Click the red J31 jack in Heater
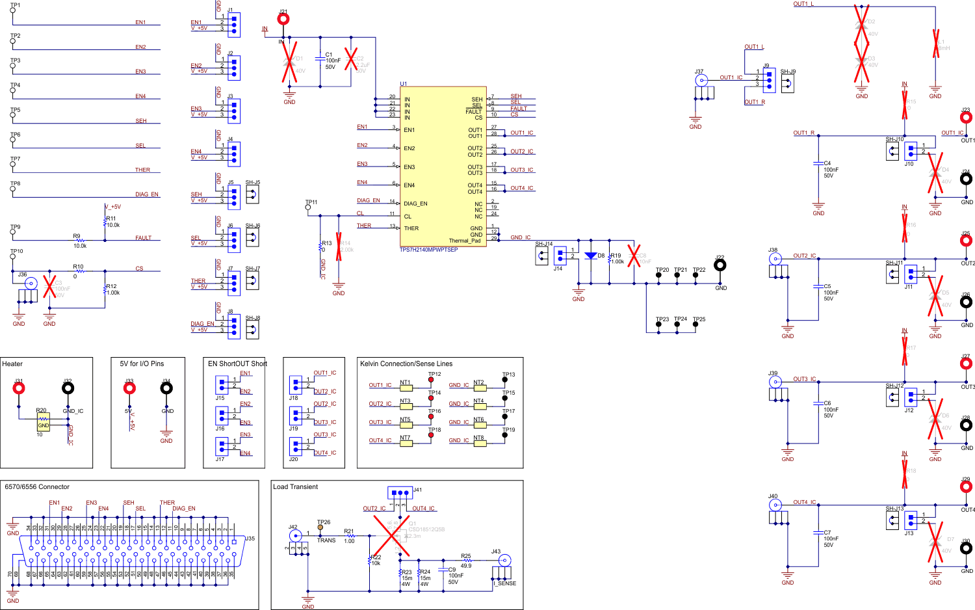Image resolution: width=975 pixels, height=610 pixels. (x=19, y=388)
